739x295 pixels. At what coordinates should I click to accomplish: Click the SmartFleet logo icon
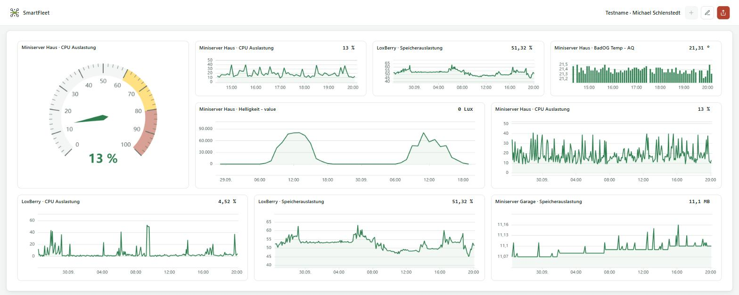(x=15, y=13)
